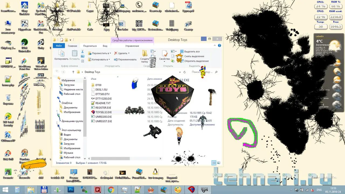Click the Paint palette icon on taskbar
345x194 pixels.
pos(178,190)
